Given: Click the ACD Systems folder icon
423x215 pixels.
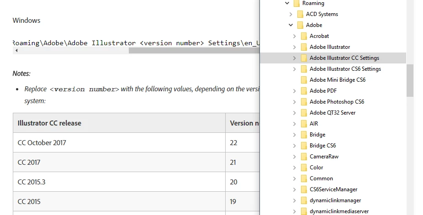Looking at the screenshot, I should click(300, 14).
